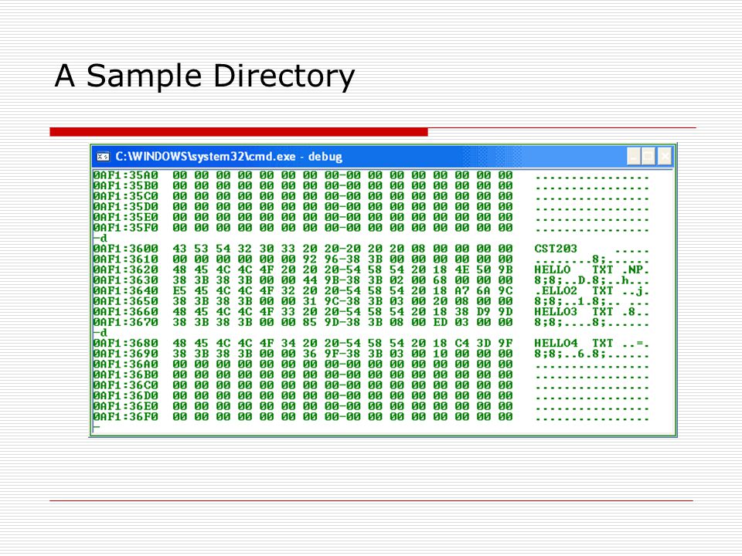Select address 0AF1:35A0 in the dump
This screenshot has width=742, height=556.
tap(125, 175)
